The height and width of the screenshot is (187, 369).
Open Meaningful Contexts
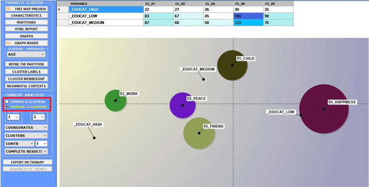point(27,86)
